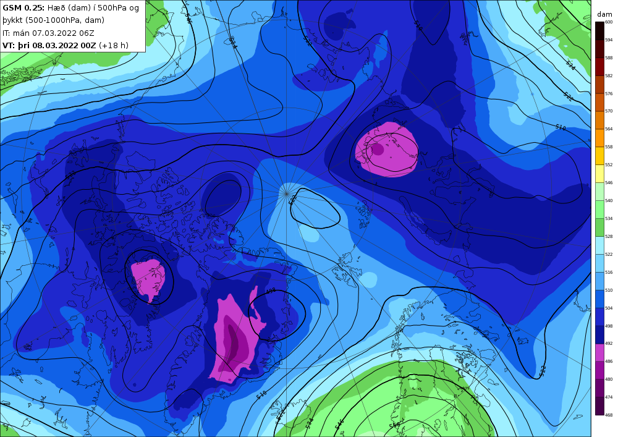Click the 504 value on the legend
Screen dimensions: 618x437
click(609, 308)
